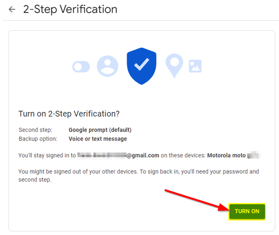The height and width of the screenshot is (235, 279).
Task: Select the 'Voice or text message' backup option text
Action: coord(98,139)
